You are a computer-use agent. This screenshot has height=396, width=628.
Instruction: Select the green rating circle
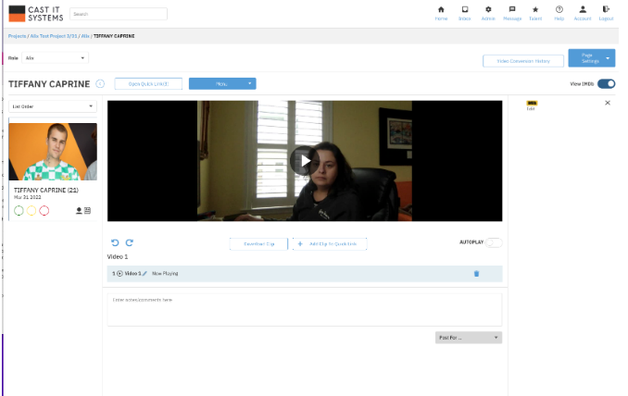[x=19, y=210]
